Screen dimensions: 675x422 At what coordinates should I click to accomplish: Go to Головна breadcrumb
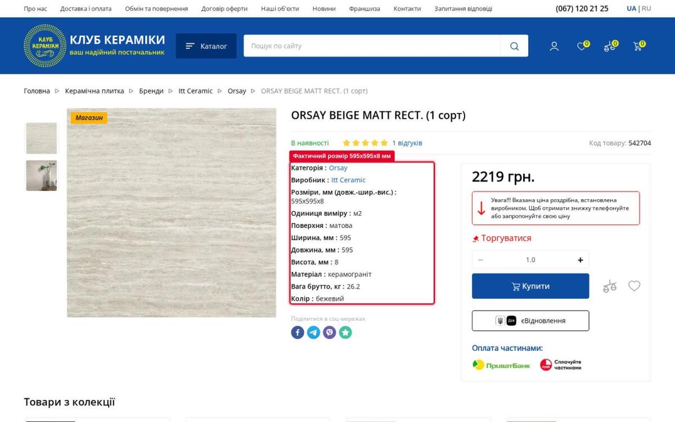pos(37,91)
